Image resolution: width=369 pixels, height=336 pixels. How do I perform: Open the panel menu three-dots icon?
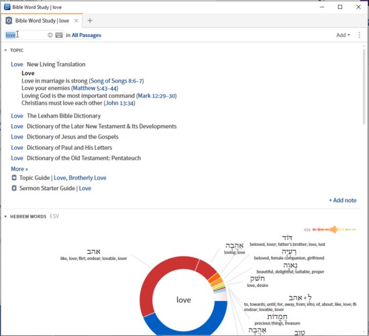coord(359,35)
